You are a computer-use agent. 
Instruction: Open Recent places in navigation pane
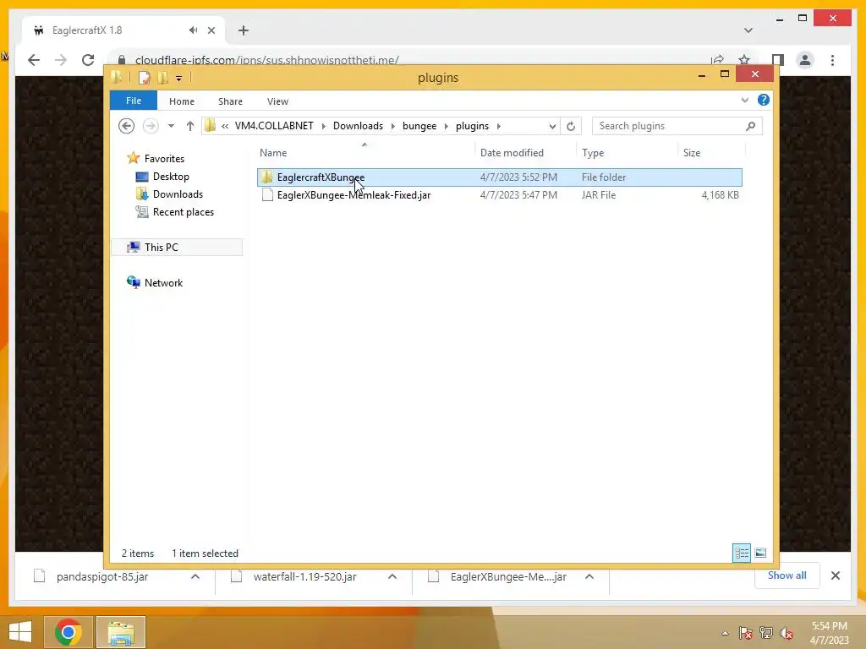click(183, 212)
